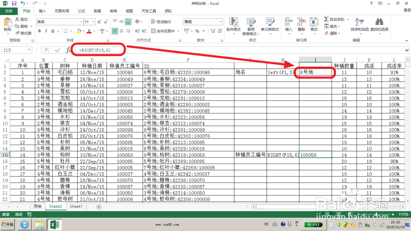Click the Clear button in editing group
411x231 pixels.
[x=332, y=33]
